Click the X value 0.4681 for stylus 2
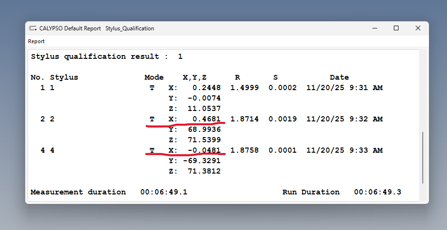This screenshot has height=230, width=447. tap(206, 119)
